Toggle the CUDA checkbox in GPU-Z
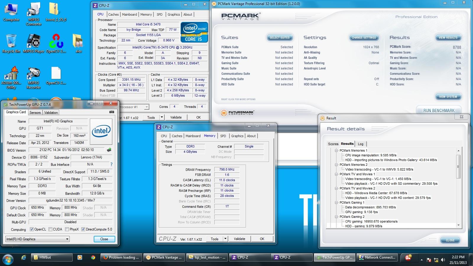Image resolution: width=473 pixels, height=266 pixels. pos(50,229)
